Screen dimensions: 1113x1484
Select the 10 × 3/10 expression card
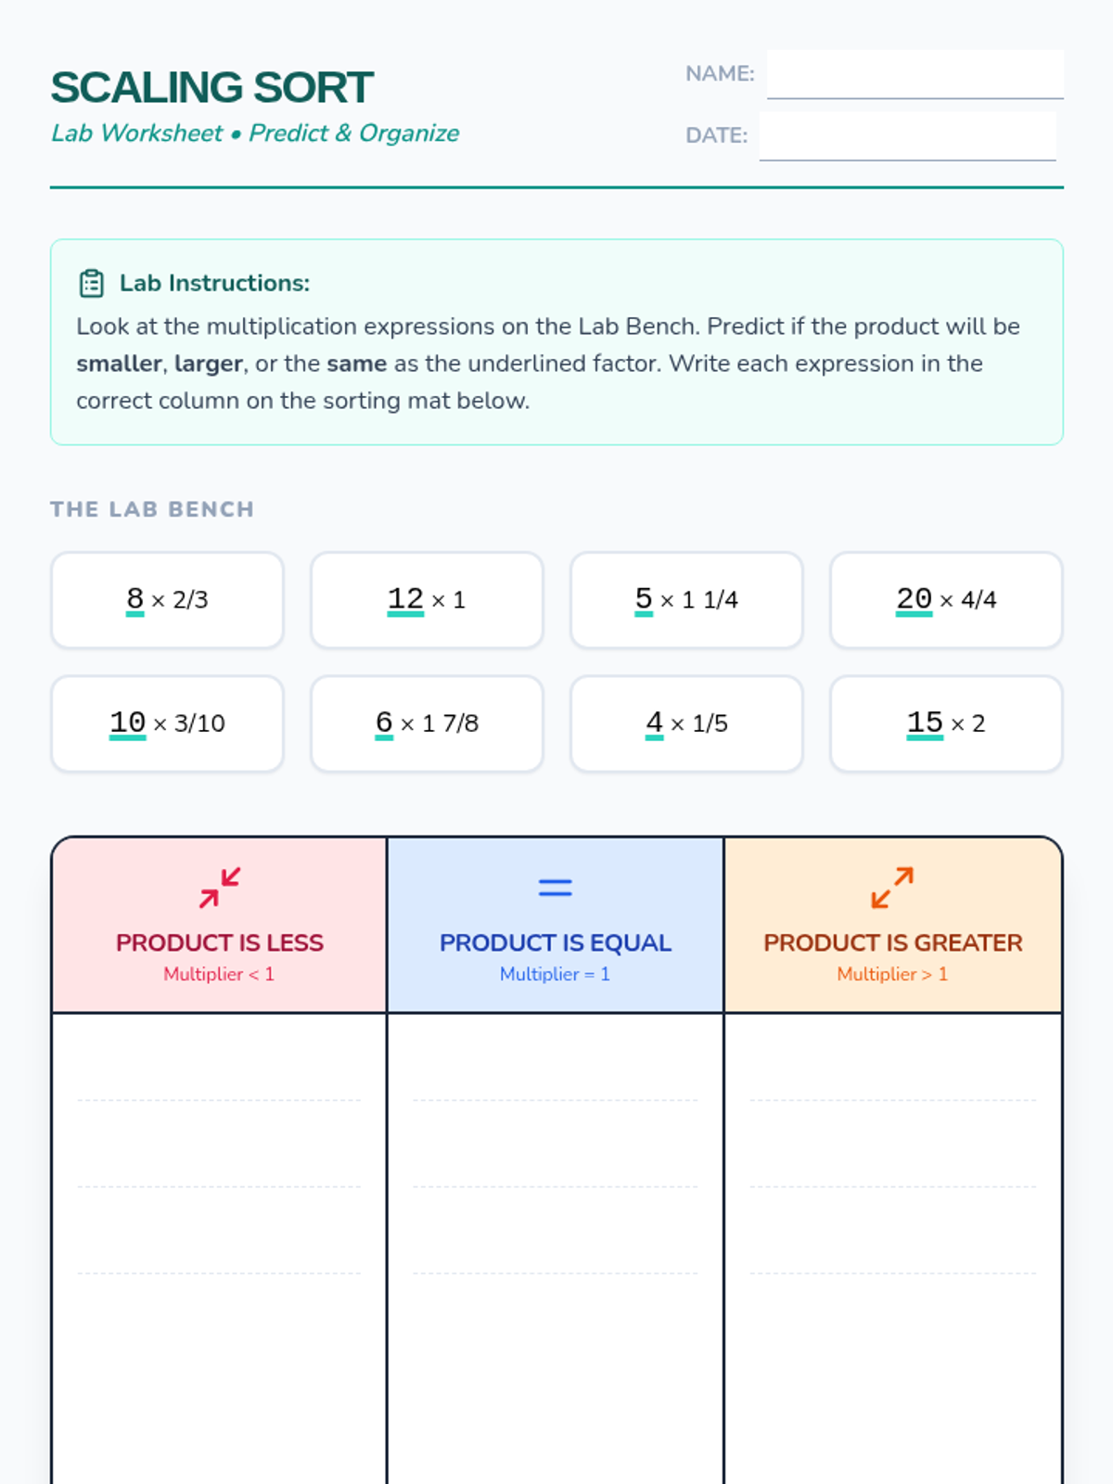click(x=167, y=723)
